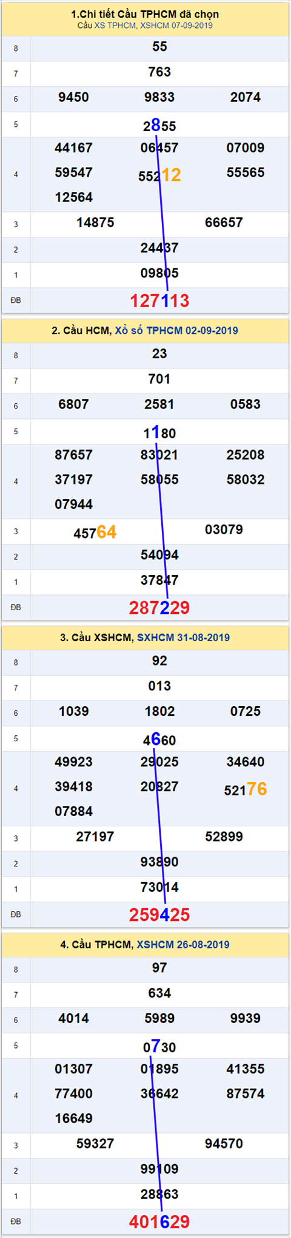The image size is (291, 1238).
Task: Click the number 1802
Action: [x=159, y=712]
